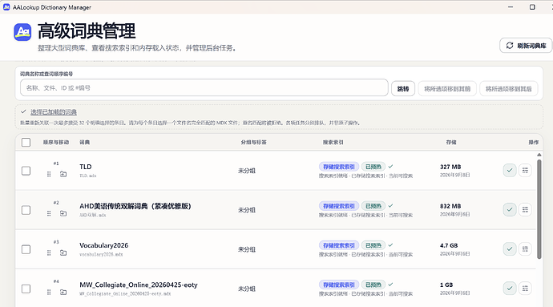Check the Vocabulary2026 checkbox
This screenshot has height=307, width=553.
[x=26, y=249]
